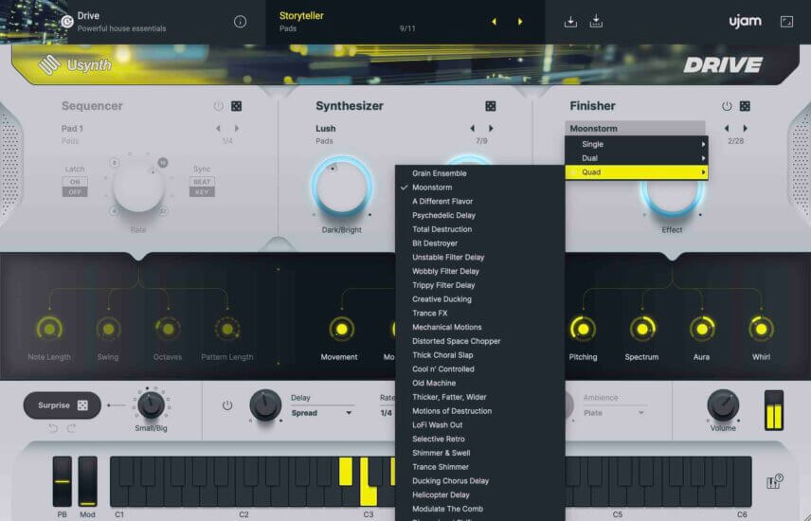Toggle the Sequencer power button

click(x=218, y=106)
